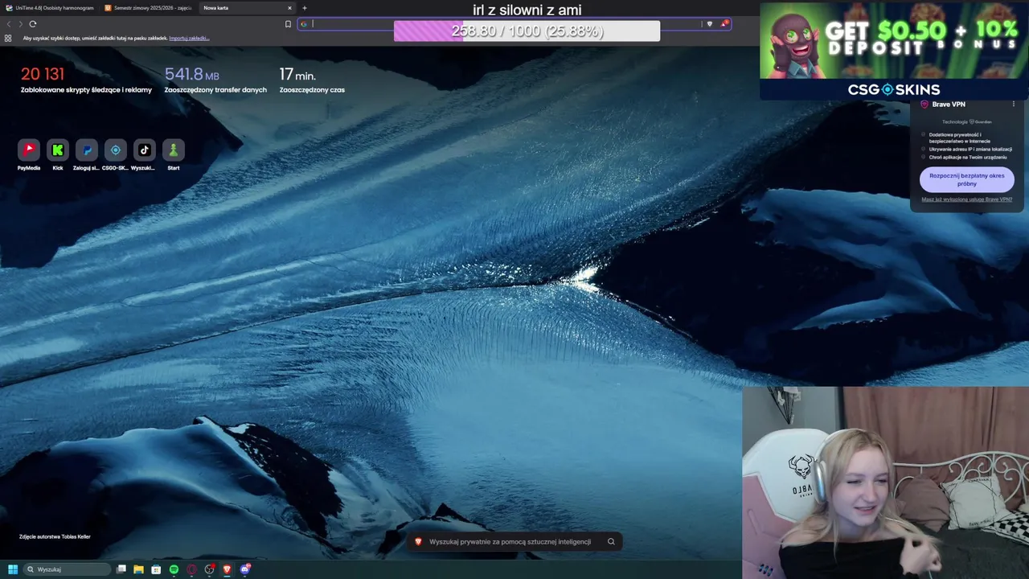Click the Brave VPN card title
Viewport: 1029px width, 579px height.
pos(949,105)
